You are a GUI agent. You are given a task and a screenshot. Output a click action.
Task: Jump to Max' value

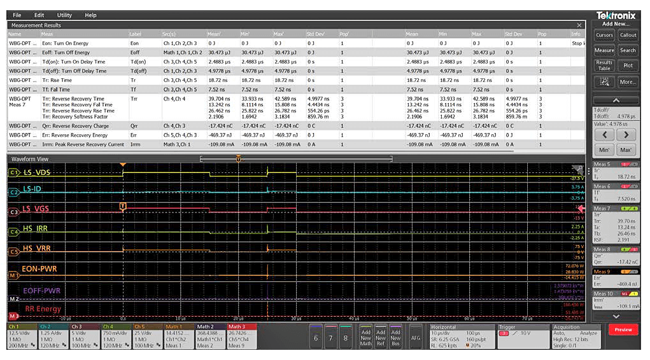(626, 150)
